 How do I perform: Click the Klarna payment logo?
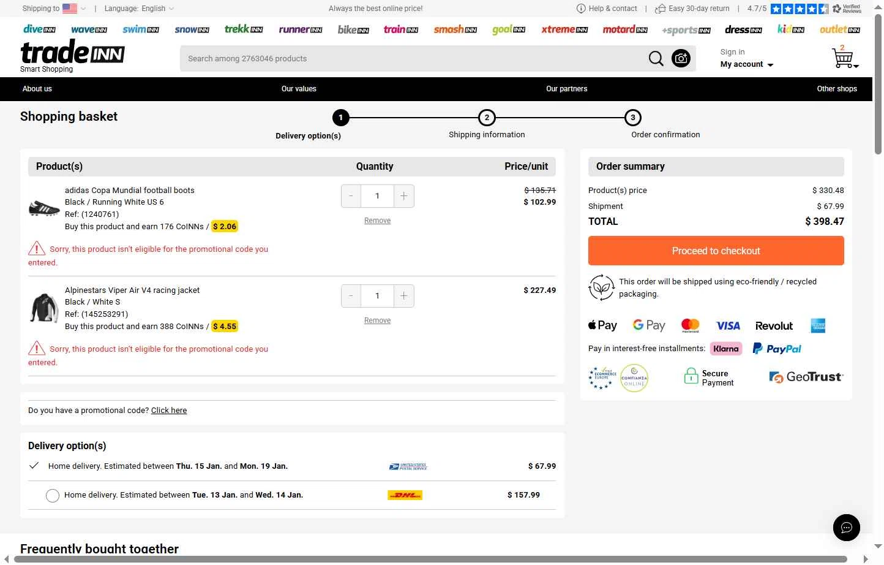pyautogui.click(x=726, y=349)
